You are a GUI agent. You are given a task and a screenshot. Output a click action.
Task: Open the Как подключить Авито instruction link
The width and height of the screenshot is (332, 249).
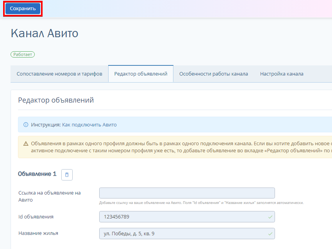[89, 125]
